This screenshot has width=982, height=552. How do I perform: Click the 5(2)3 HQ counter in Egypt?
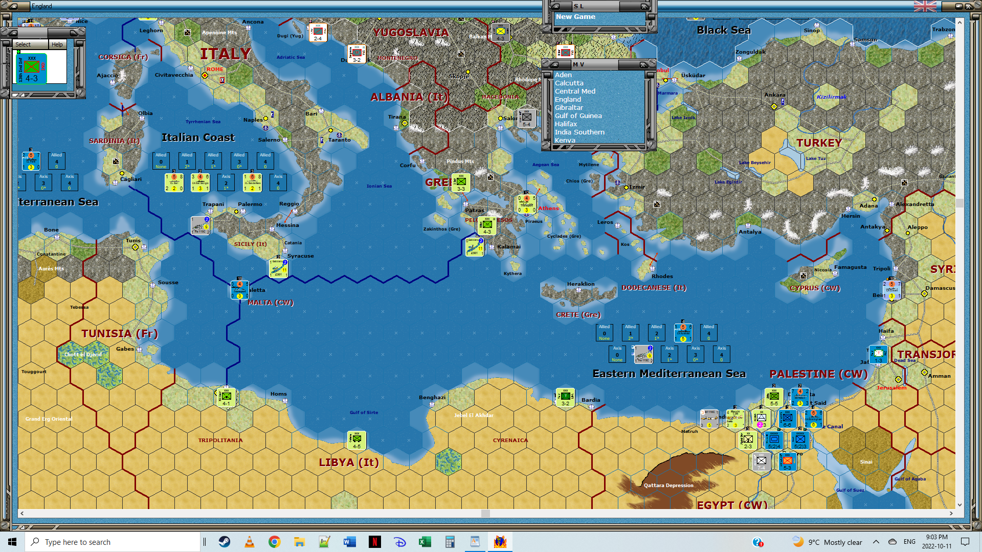point(800,440)
